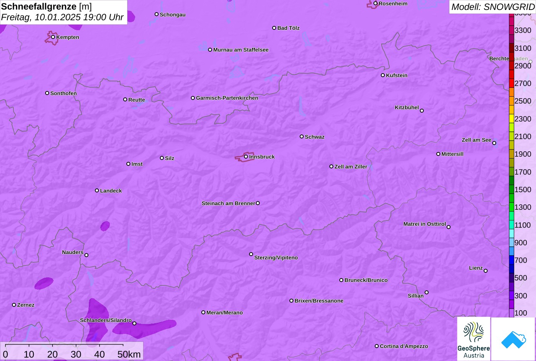Click the 'Modell: SNOWGRID' label
This screenshot has width=536, height=361.
(493, 7)
